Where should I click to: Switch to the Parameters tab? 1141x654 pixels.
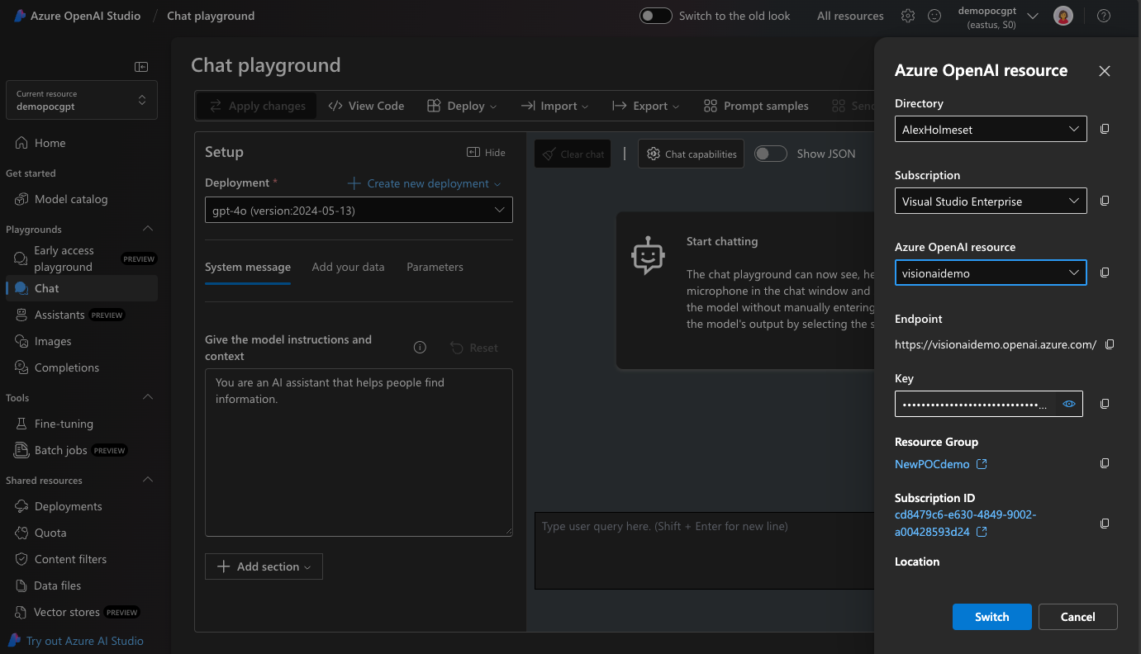(x=435, y=267)
